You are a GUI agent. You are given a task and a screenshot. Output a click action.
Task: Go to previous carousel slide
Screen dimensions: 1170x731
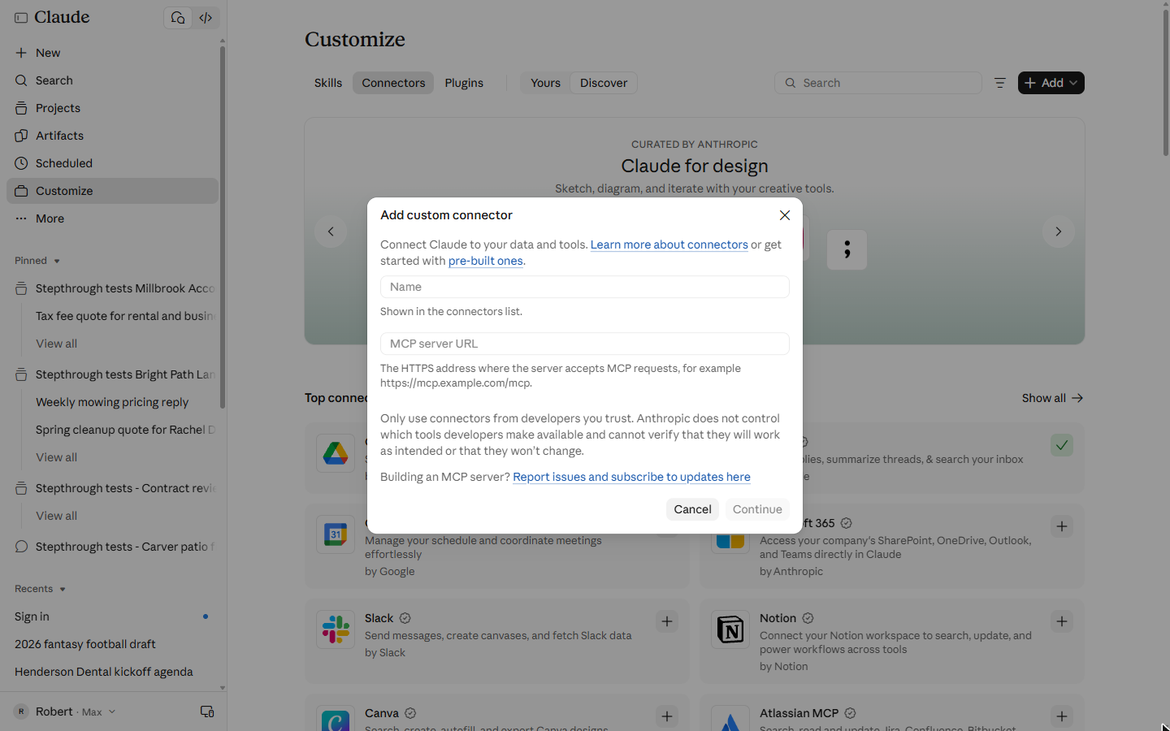click(331, 231)
